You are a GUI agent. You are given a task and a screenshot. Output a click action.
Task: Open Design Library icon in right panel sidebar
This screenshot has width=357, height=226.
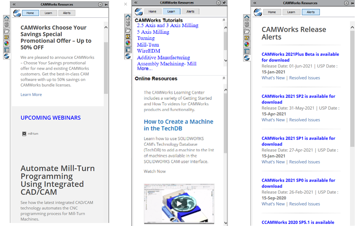247,24
